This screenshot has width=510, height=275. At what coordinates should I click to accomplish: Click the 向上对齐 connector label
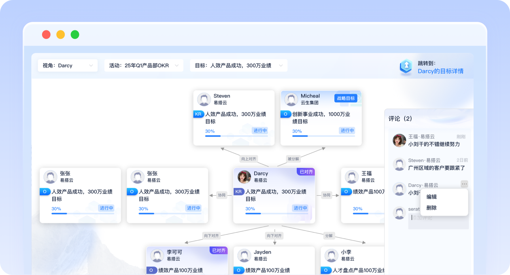point(249,159)
